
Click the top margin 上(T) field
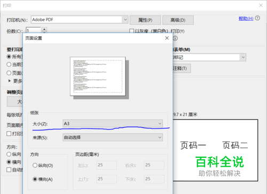pyautogui.click(x=107, y=179)
